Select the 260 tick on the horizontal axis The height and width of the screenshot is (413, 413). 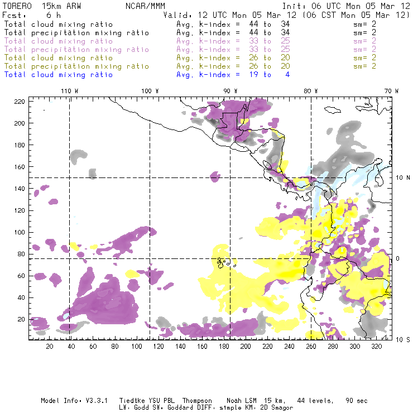[311, 347]
